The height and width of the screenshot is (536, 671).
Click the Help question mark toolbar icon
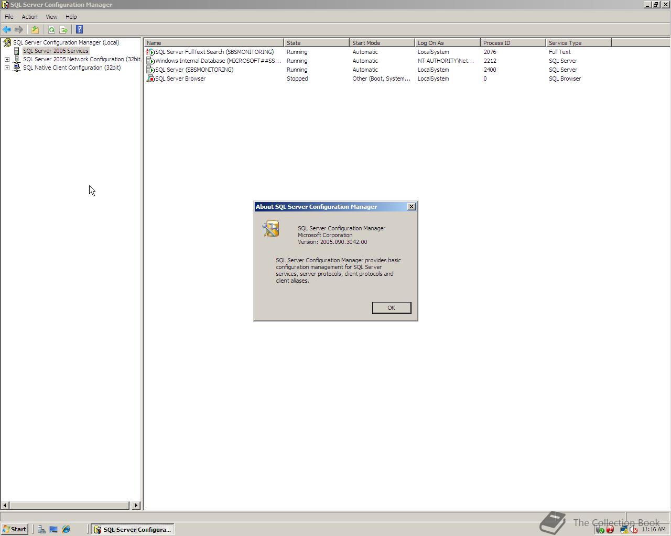[80, 30]
